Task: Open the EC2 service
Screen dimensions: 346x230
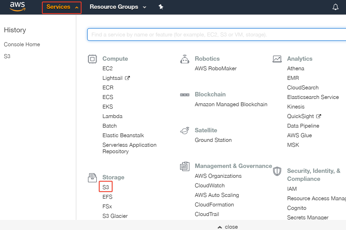Action: click(x=107, y=68)
